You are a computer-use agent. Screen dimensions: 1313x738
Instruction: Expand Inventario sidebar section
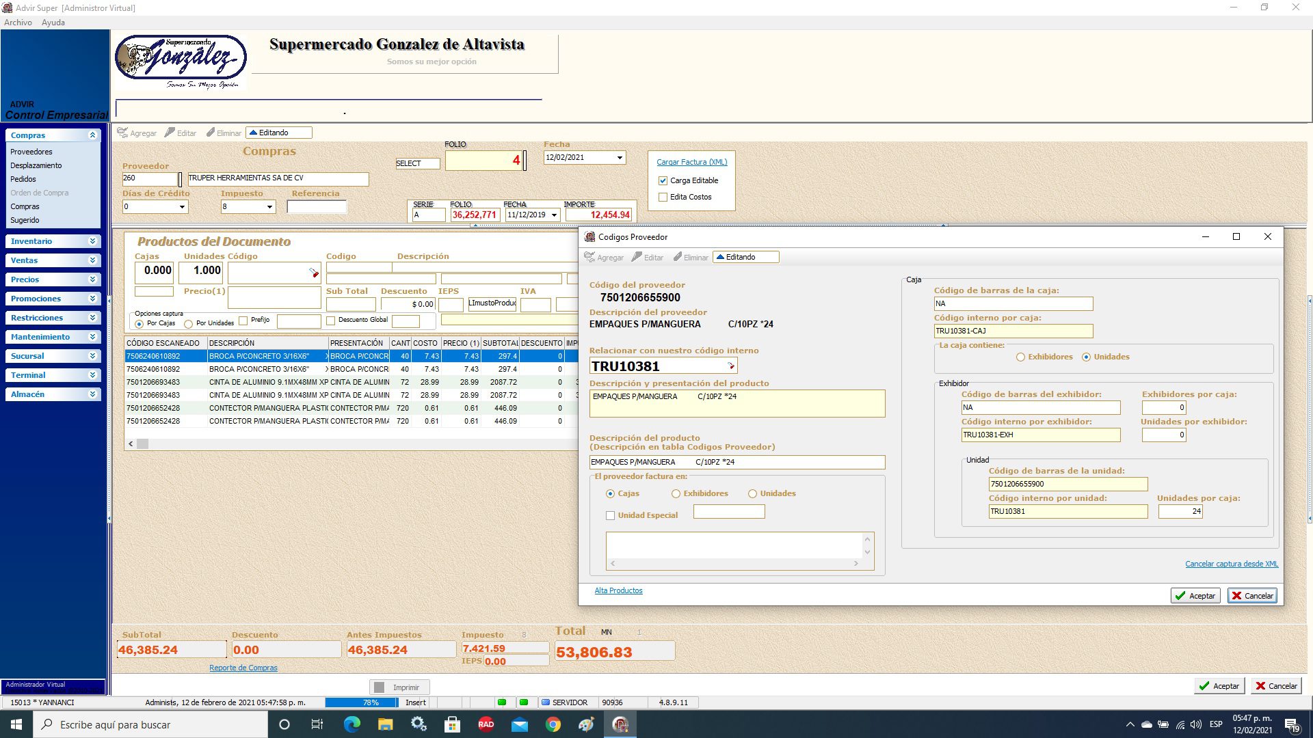[92, 241]
